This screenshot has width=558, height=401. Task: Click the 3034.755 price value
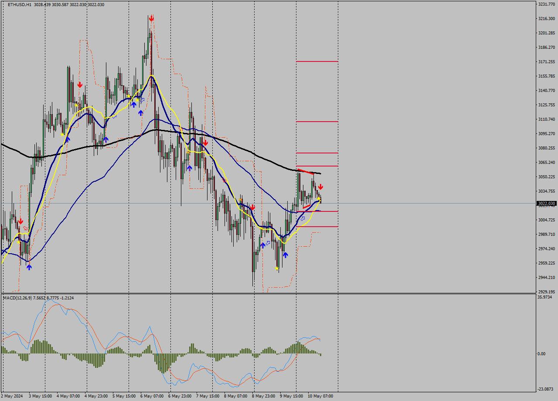click(x=546, y=191)
